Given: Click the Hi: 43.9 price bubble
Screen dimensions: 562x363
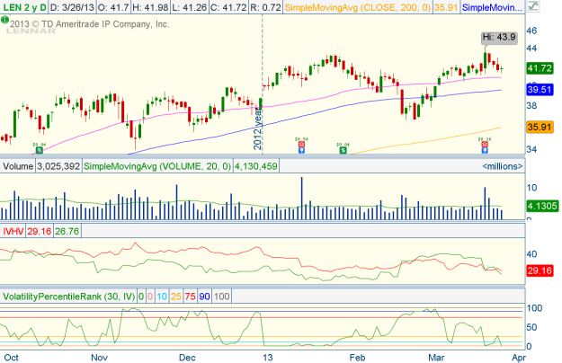Looking at the screenshot, I should (x=499, y=37).
